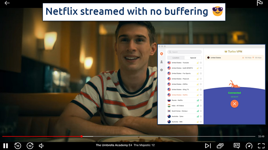Favorite United States - beIN SPORTS with star

coord(201,68)
